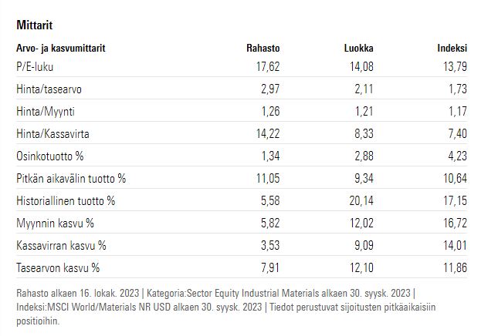Viewport: 481px width, 336px height.
Task: Click Pitkän aikavälin tuotto % label
Action: [71, 179]
